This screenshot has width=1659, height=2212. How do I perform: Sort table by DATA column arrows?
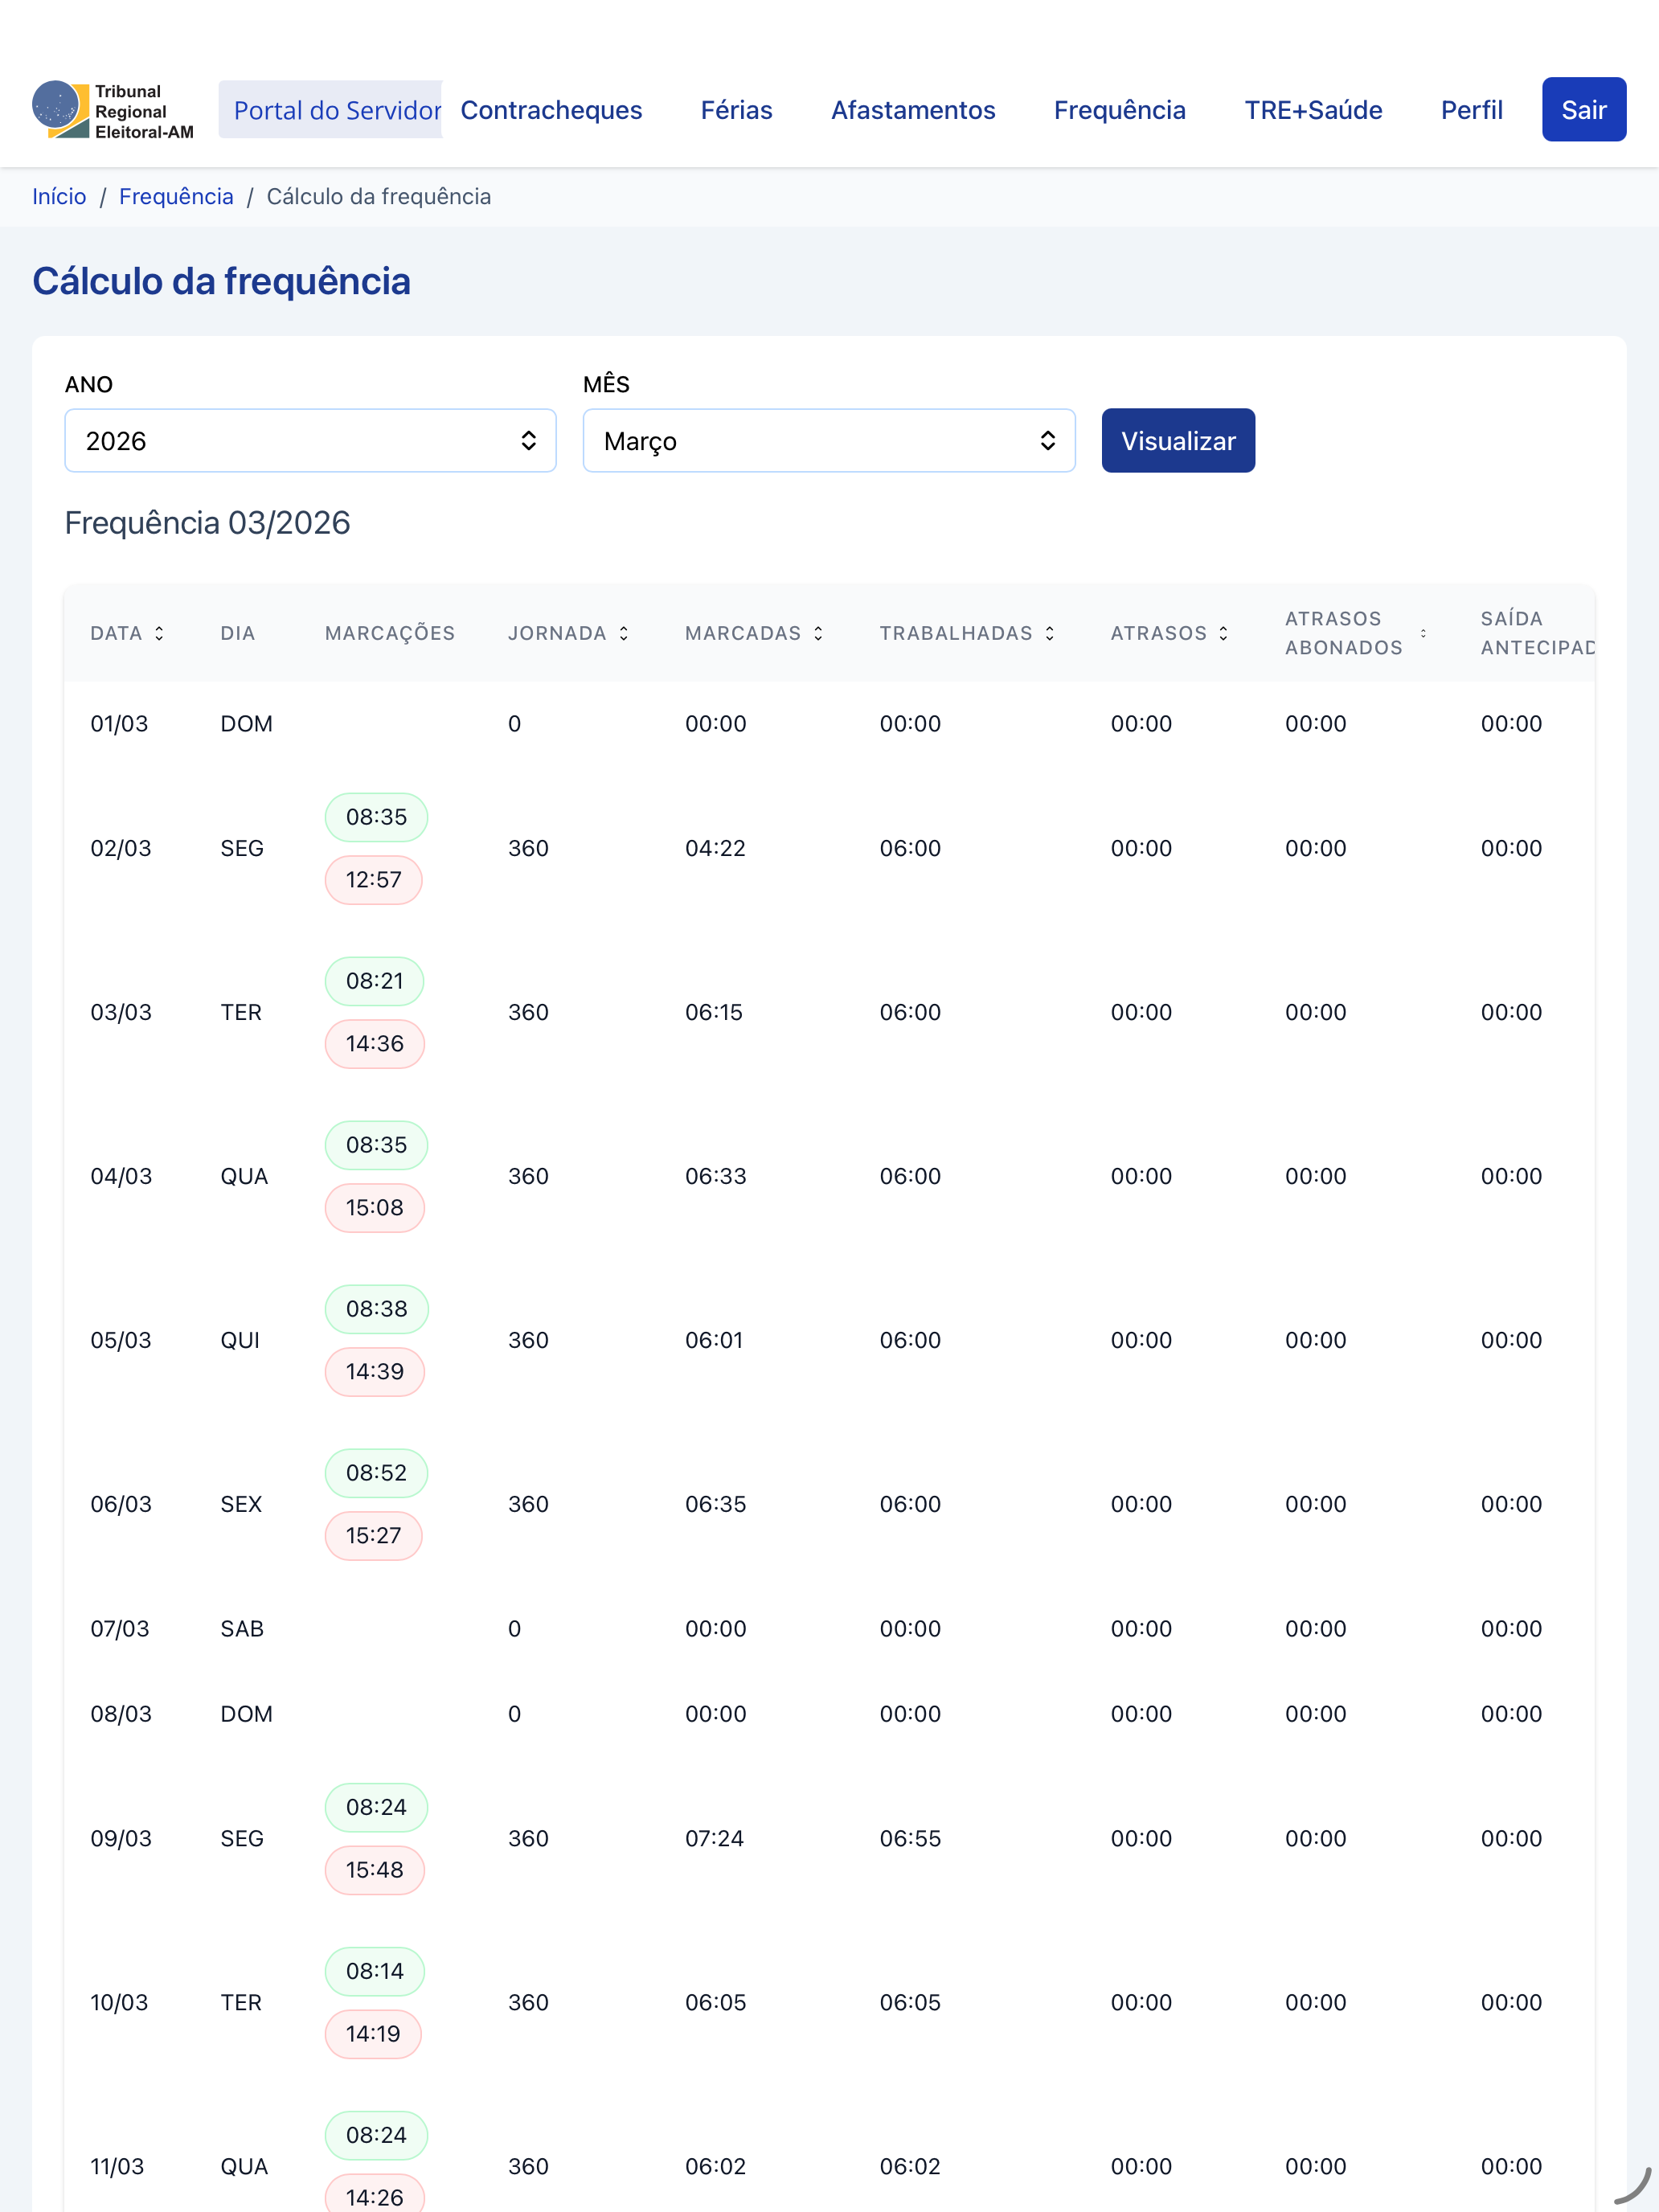pyautogui.click(x=159, y=633)
